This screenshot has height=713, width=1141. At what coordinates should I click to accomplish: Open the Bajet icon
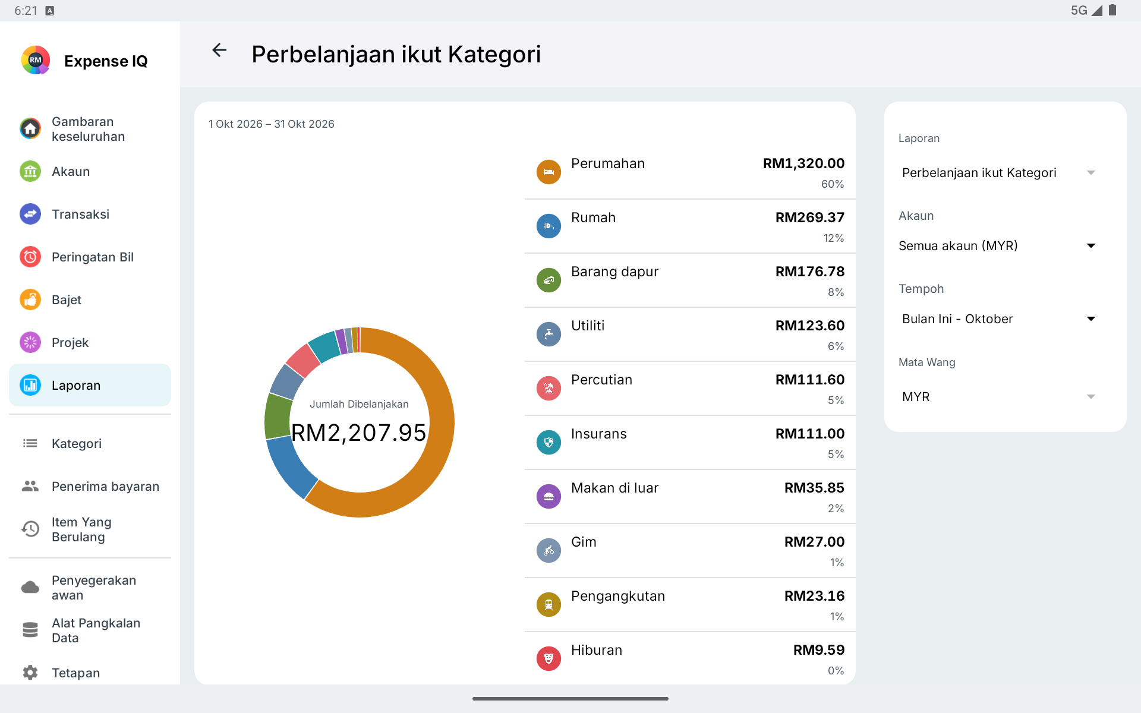[30, 300]
